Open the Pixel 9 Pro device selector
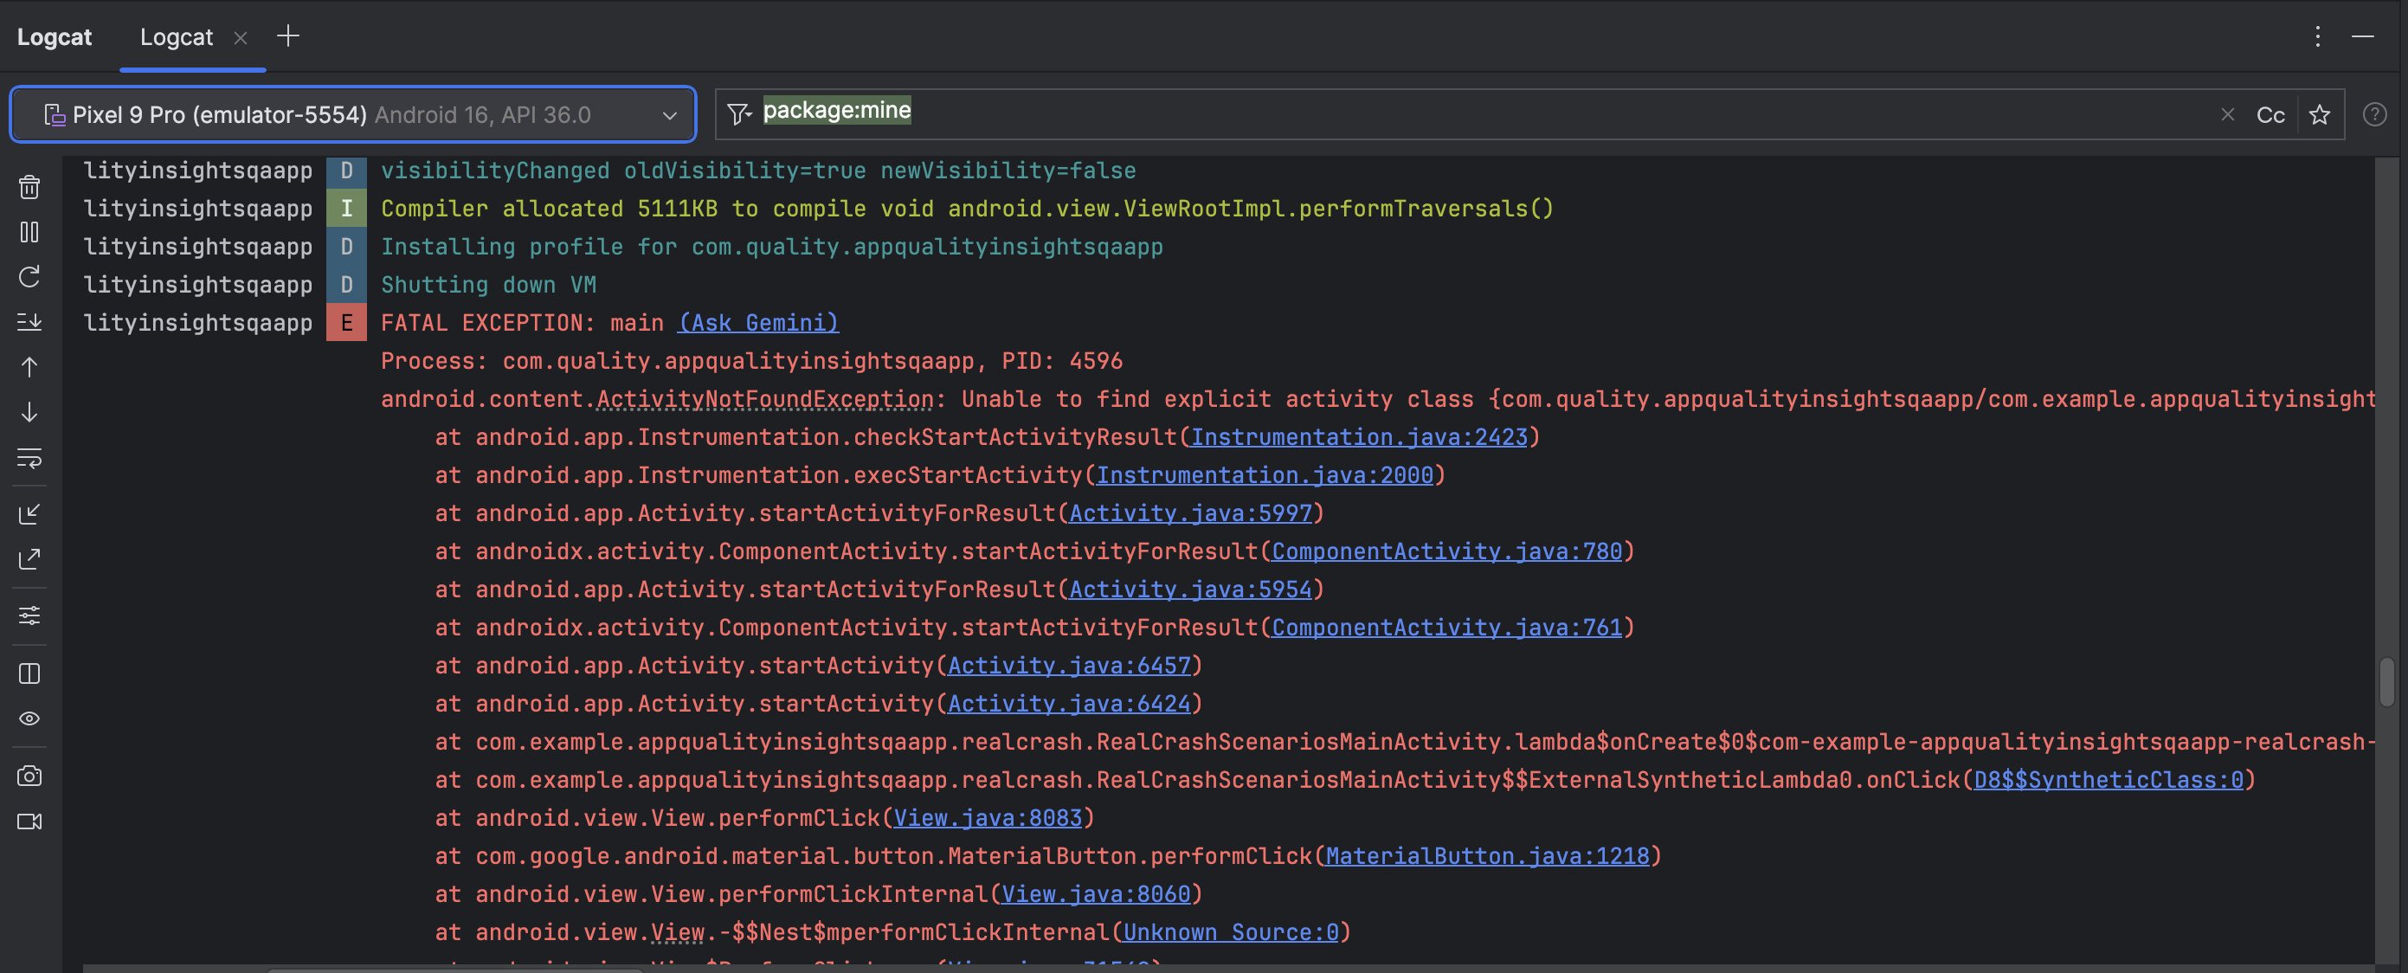The height and width of the screenshot is (973, 2408). coord(353,114)
